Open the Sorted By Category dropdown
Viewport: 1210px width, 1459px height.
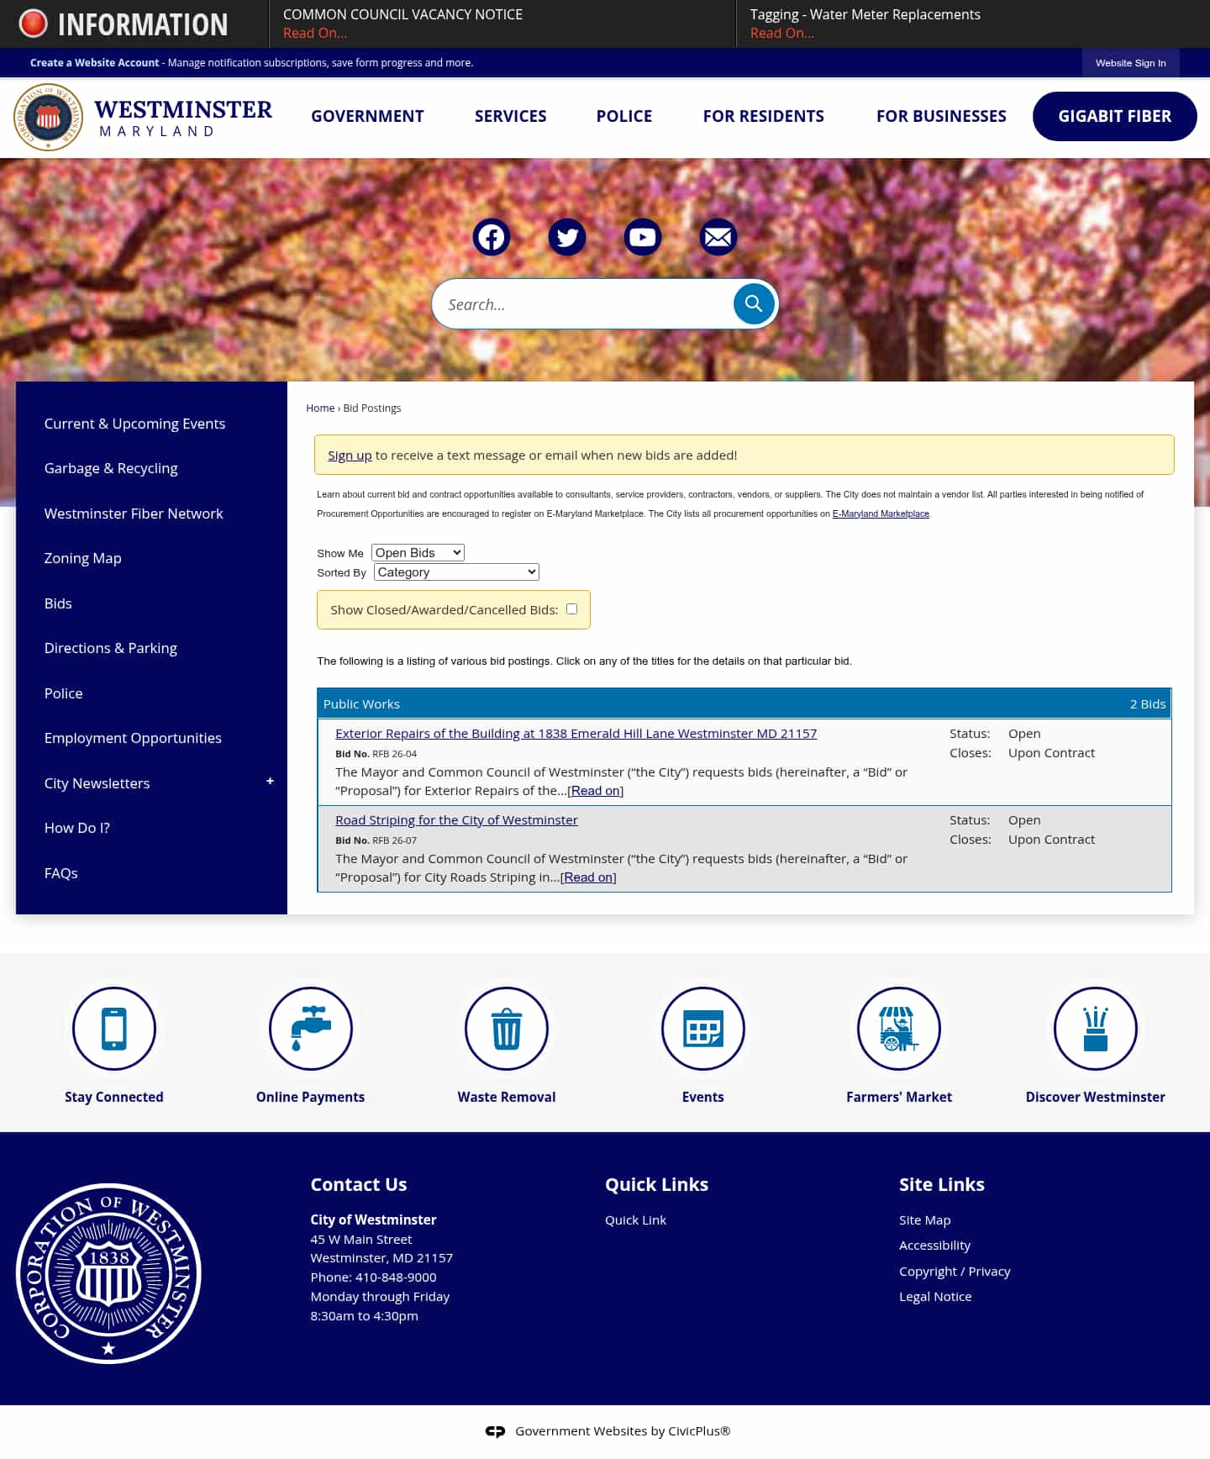click(456, 571)
